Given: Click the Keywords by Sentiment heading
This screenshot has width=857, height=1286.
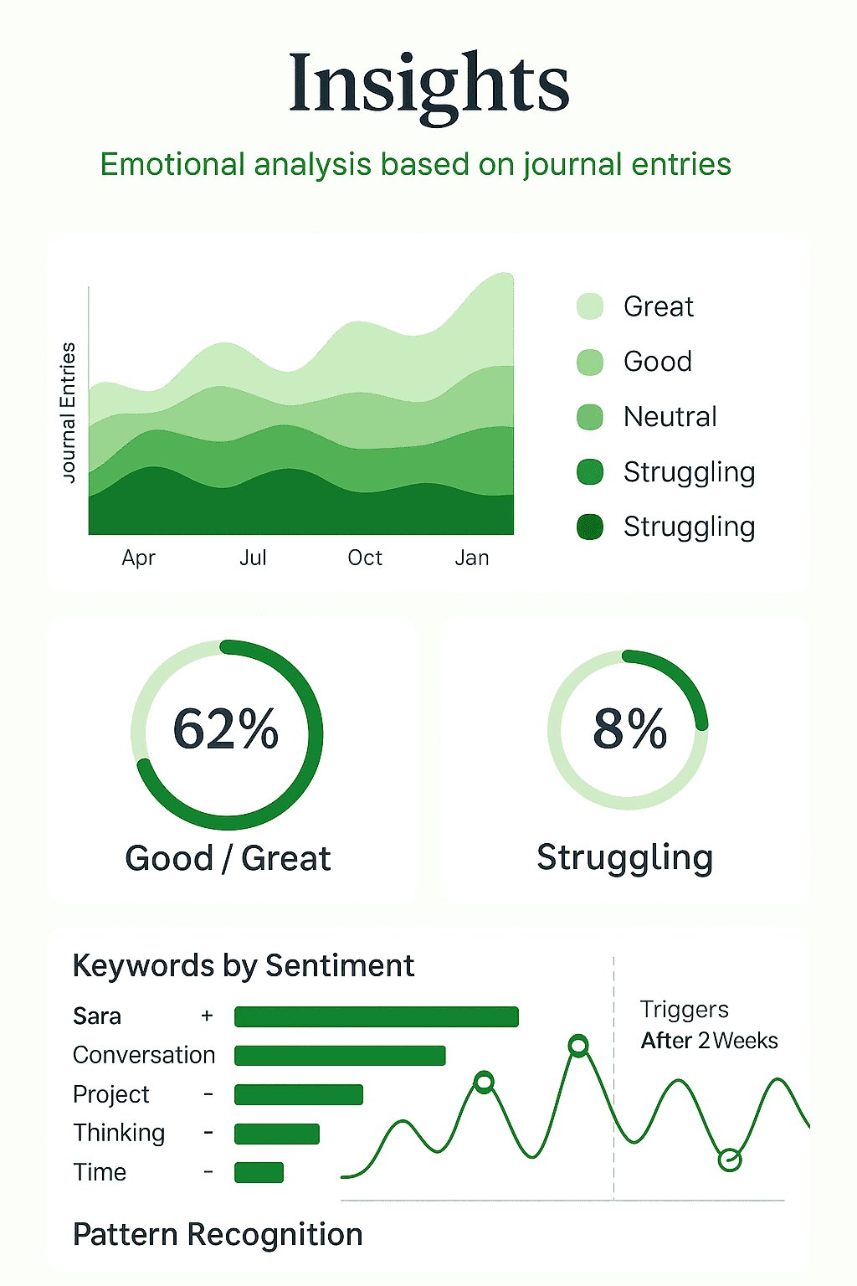Looking at the screenshot, I should click(x=244, y=966).
